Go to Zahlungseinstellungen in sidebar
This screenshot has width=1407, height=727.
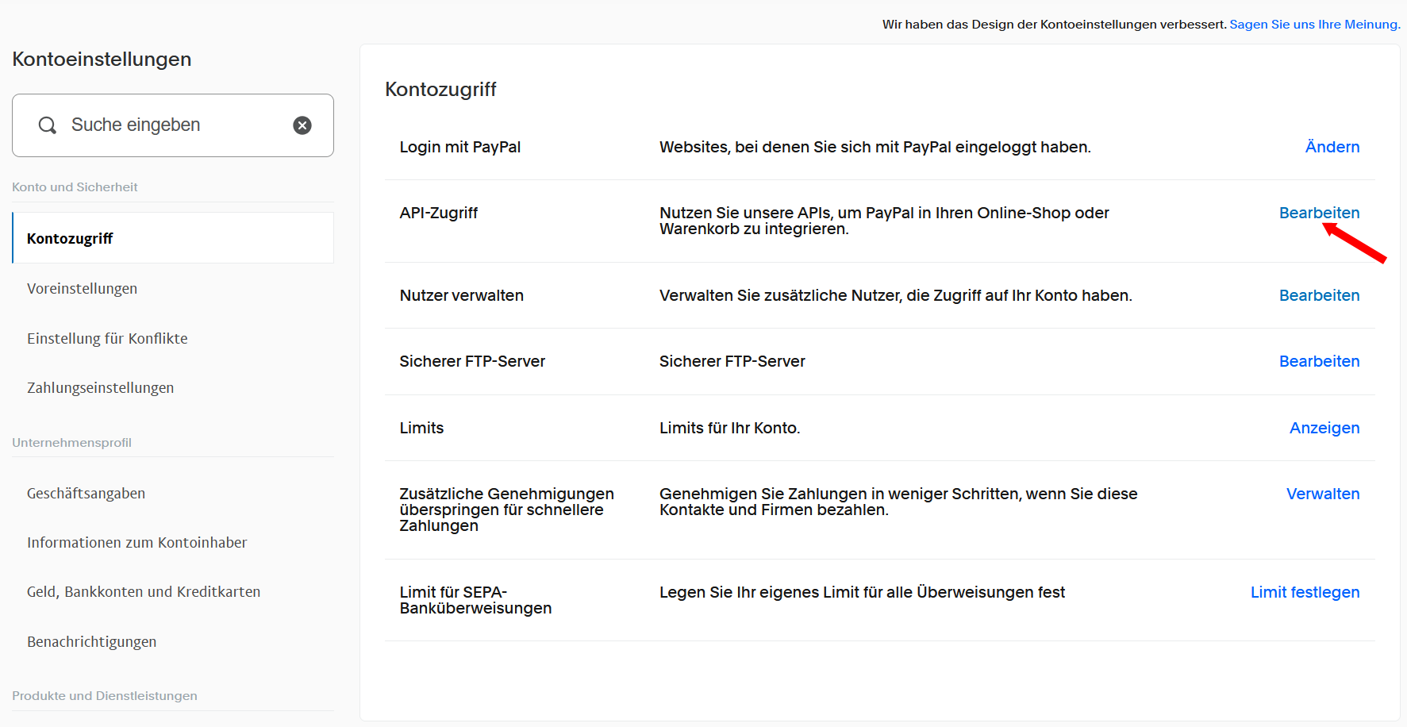(x=100, y=387)
